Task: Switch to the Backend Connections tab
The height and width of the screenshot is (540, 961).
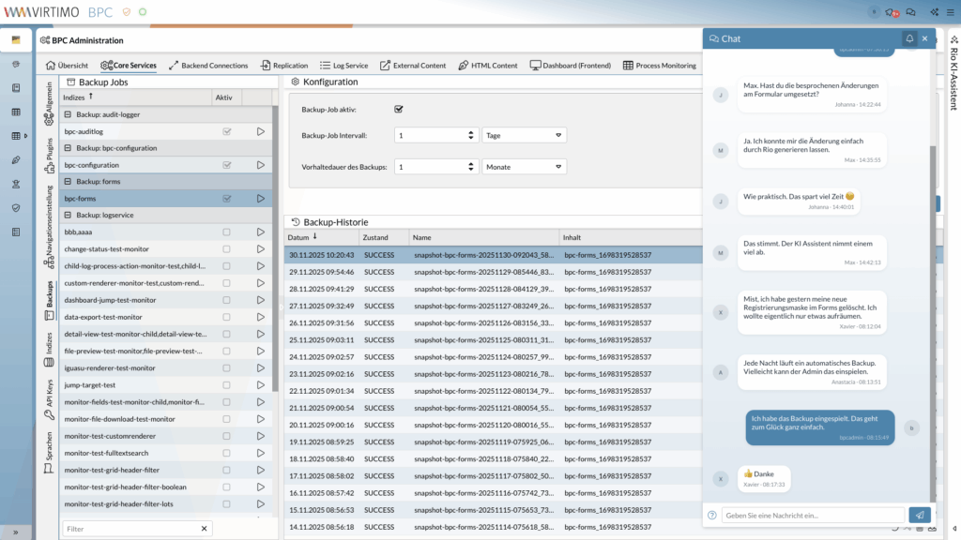Action: [x=208, y=66]
